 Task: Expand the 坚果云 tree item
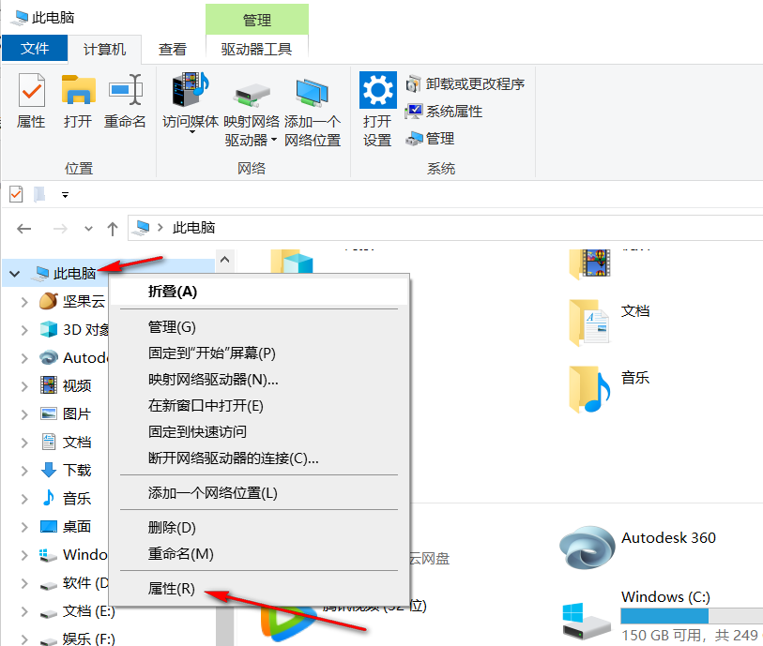[x=24, y=302]
